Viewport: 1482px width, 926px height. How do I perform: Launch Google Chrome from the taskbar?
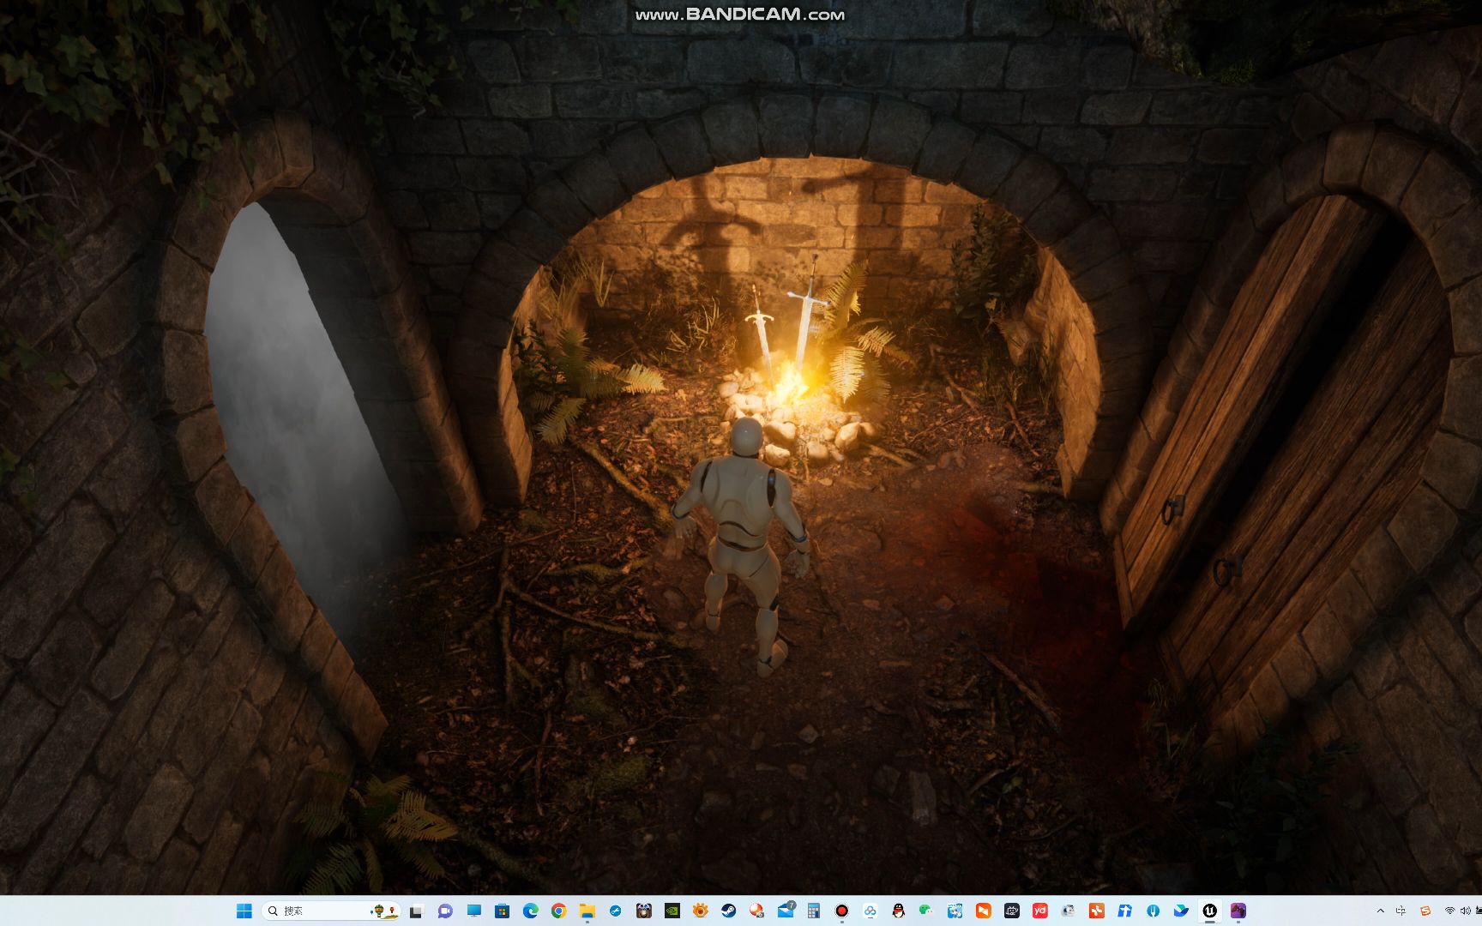tap(558, 911)
